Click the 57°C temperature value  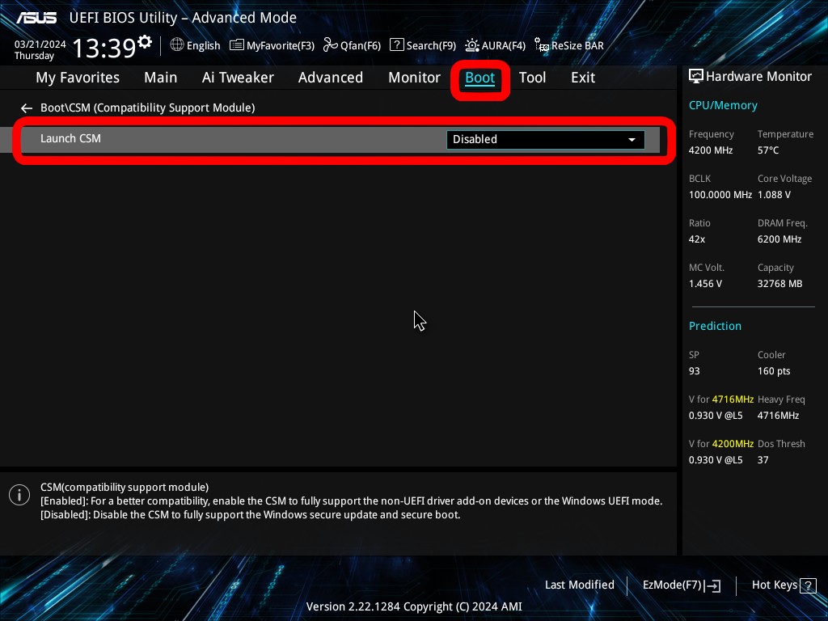coord(768,150)
